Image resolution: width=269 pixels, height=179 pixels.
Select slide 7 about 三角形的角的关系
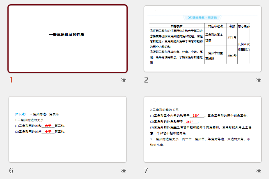click(203, 129)
